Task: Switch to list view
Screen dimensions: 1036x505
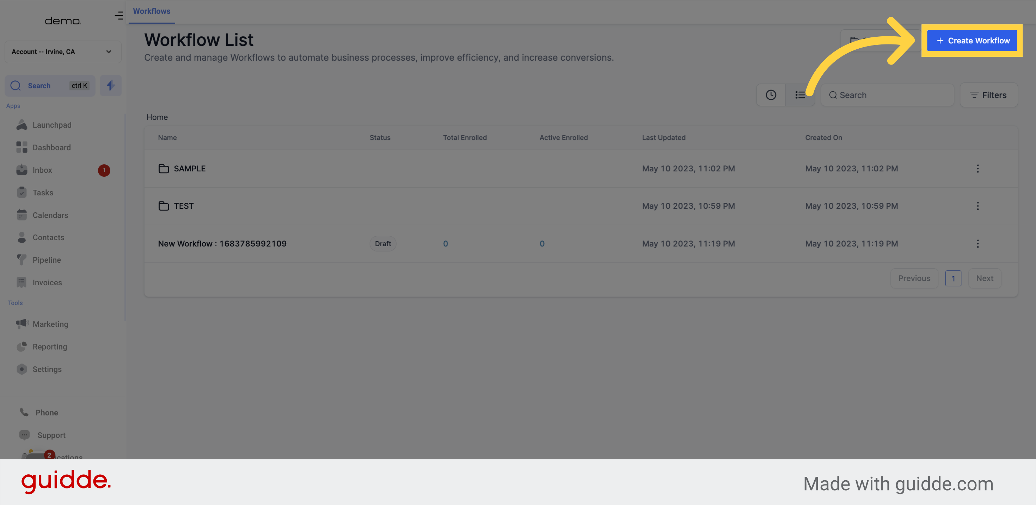Action: click(800, 95)
